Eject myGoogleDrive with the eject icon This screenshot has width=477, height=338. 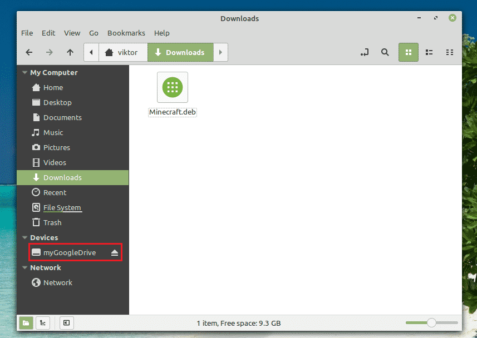coord(115,252)
